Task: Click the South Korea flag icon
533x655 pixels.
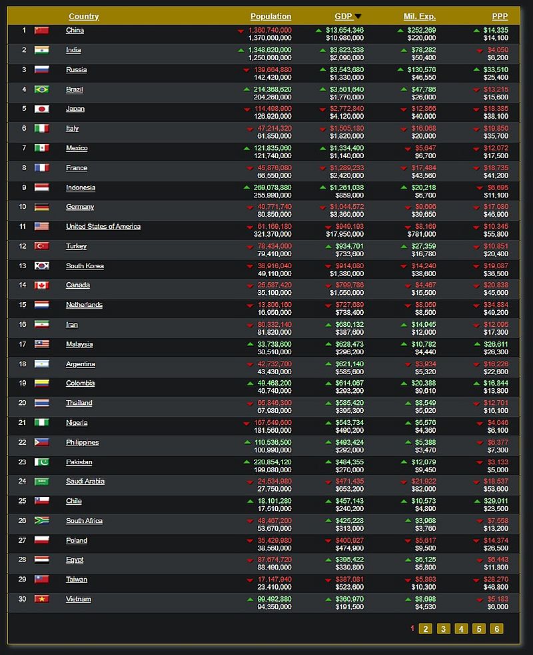Action: click(41, 266)
